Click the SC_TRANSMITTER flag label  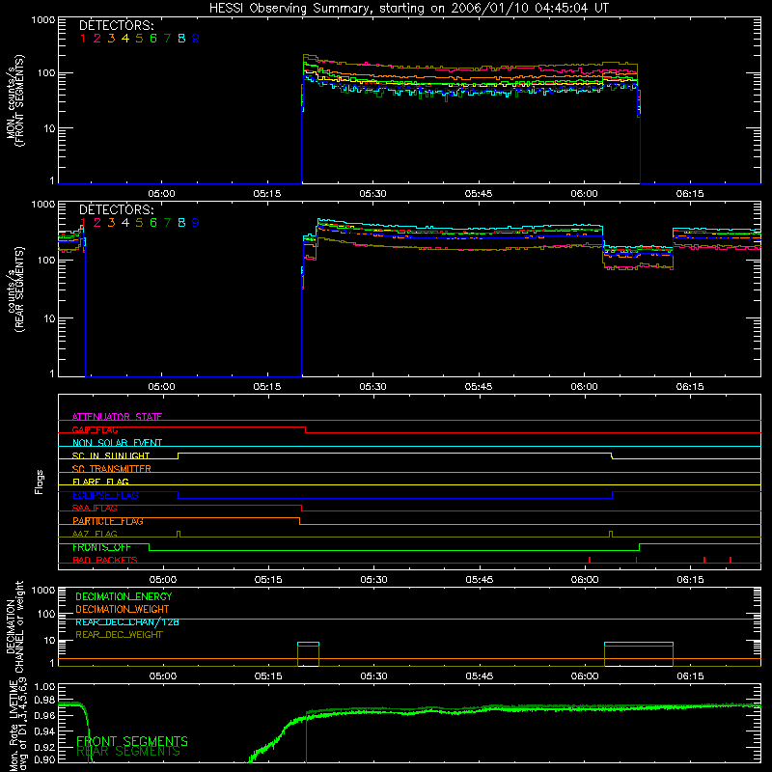pyautogui.click(x=111, y=469)
